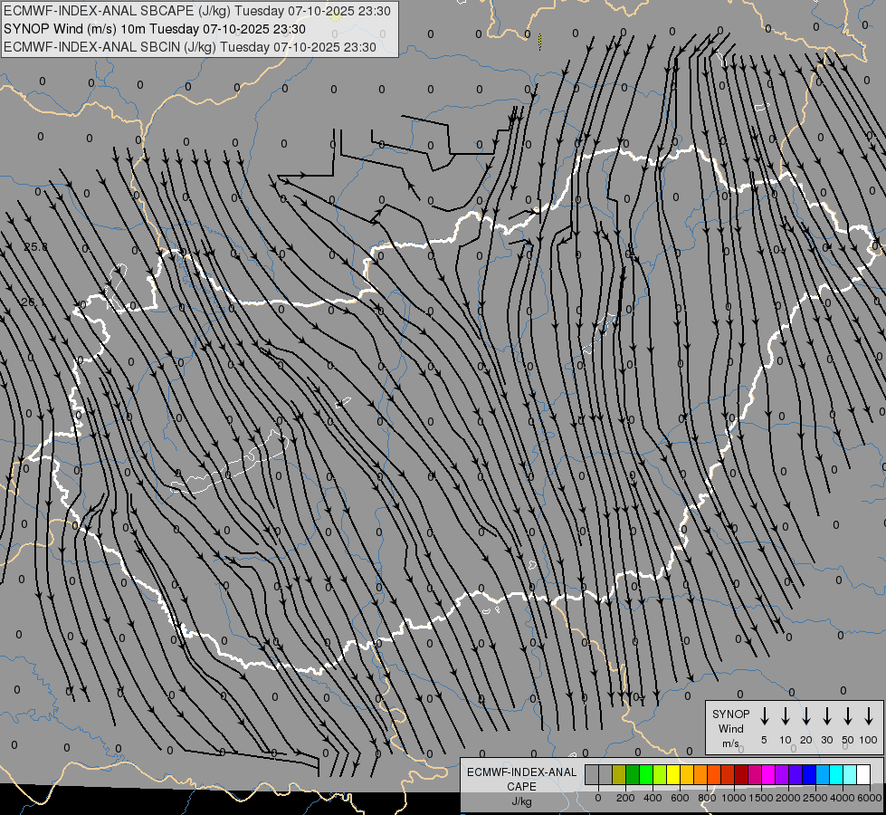Image resolution: width=886 pixels, height=815 pixels.
Task: Click the 50 m/s wind arrow in legend
Action: [848, 716]
